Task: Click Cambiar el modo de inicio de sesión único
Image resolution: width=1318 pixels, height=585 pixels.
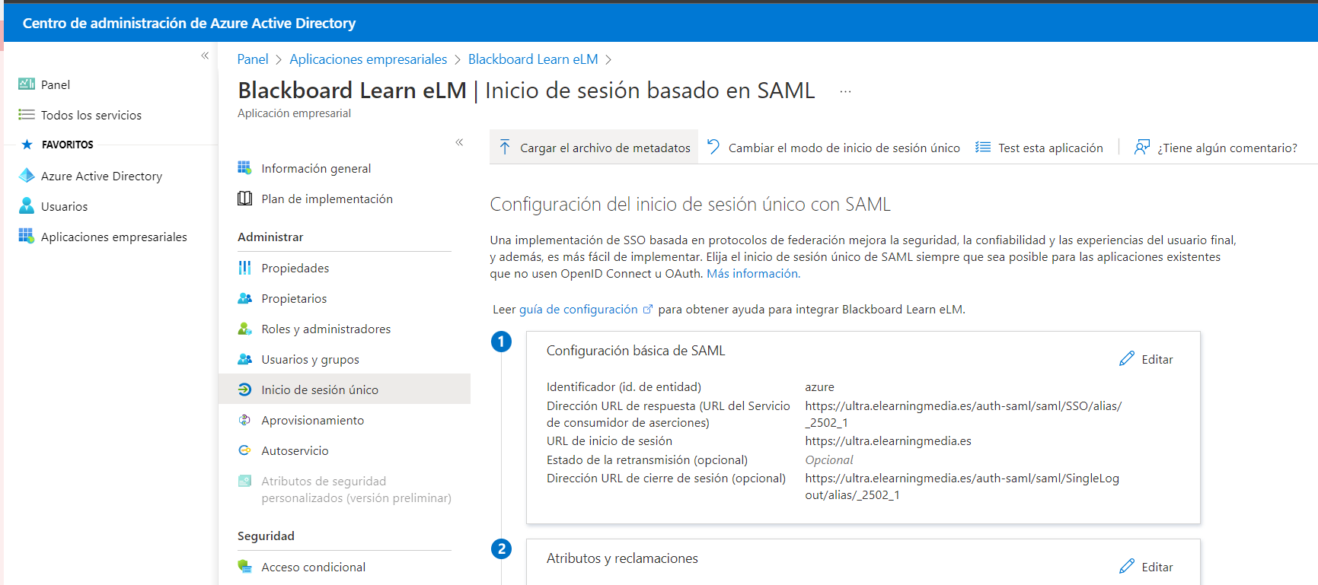Action: pos(833,147)
